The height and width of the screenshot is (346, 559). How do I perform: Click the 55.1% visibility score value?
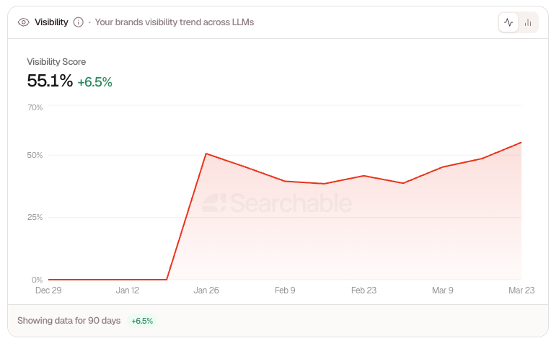pyautogui.click(x=50, y=81)
